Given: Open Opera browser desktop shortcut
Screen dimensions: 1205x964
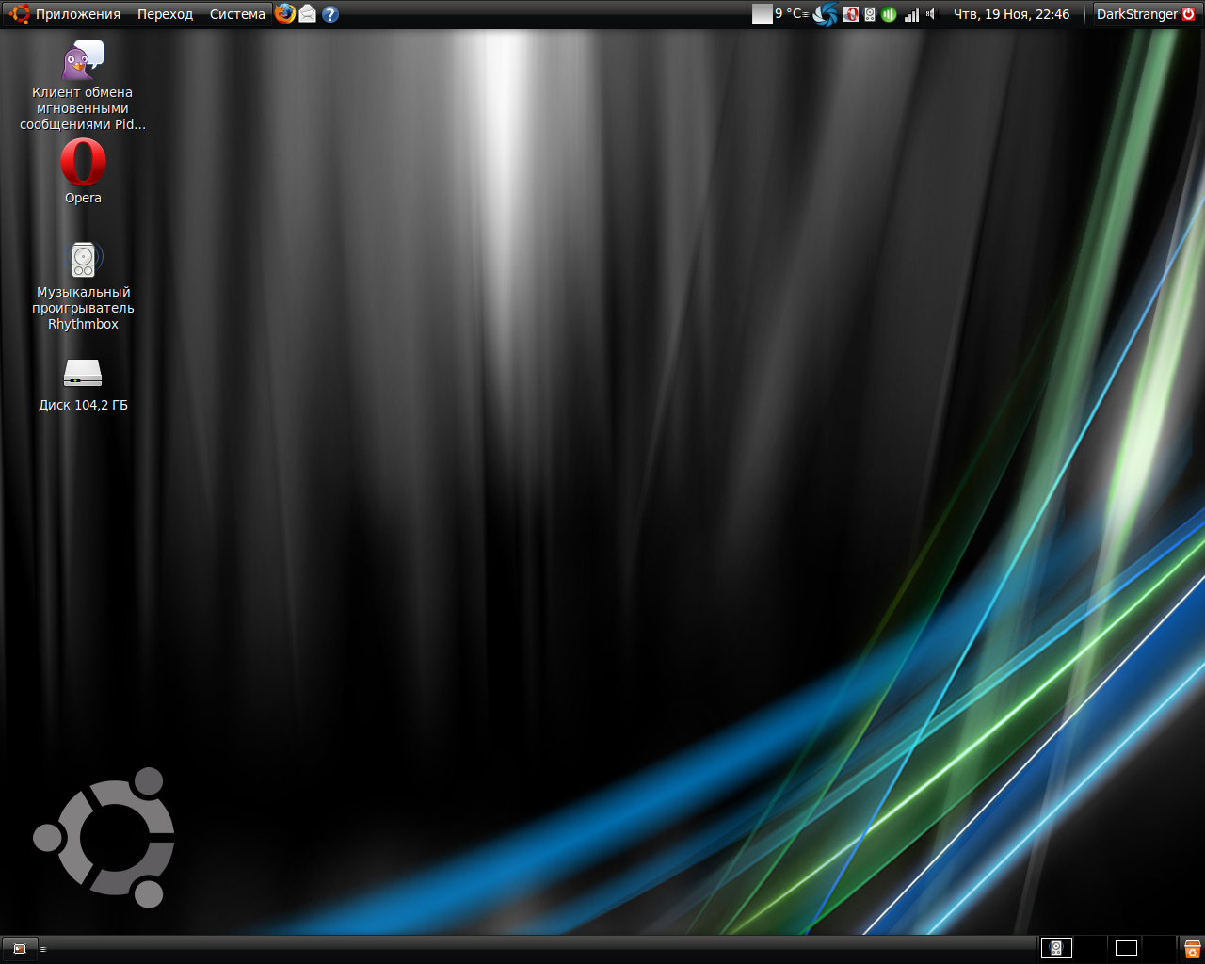Looking at the screenshot, I should pos(83,164).
